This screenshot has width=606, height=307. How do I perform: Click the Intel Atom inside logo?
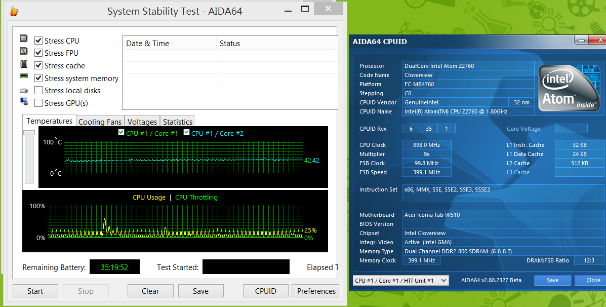tap(569, 88)
